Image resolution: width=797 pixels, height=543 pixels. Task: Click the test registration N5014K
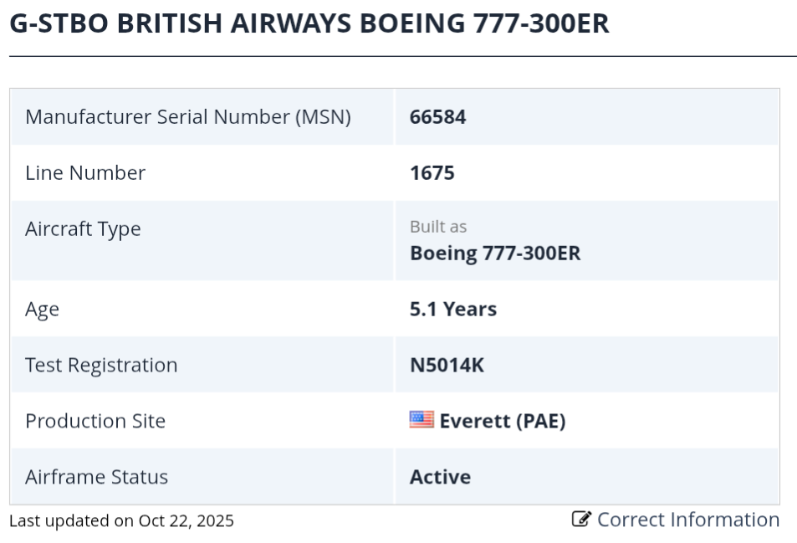(x=447, y=366)
